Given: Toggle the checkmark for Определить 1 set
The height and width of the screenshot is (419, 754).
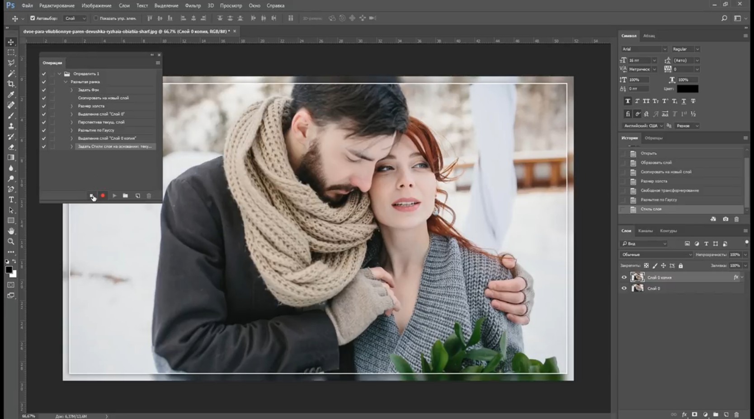Looking at the screenshot, I should (44, 74).
